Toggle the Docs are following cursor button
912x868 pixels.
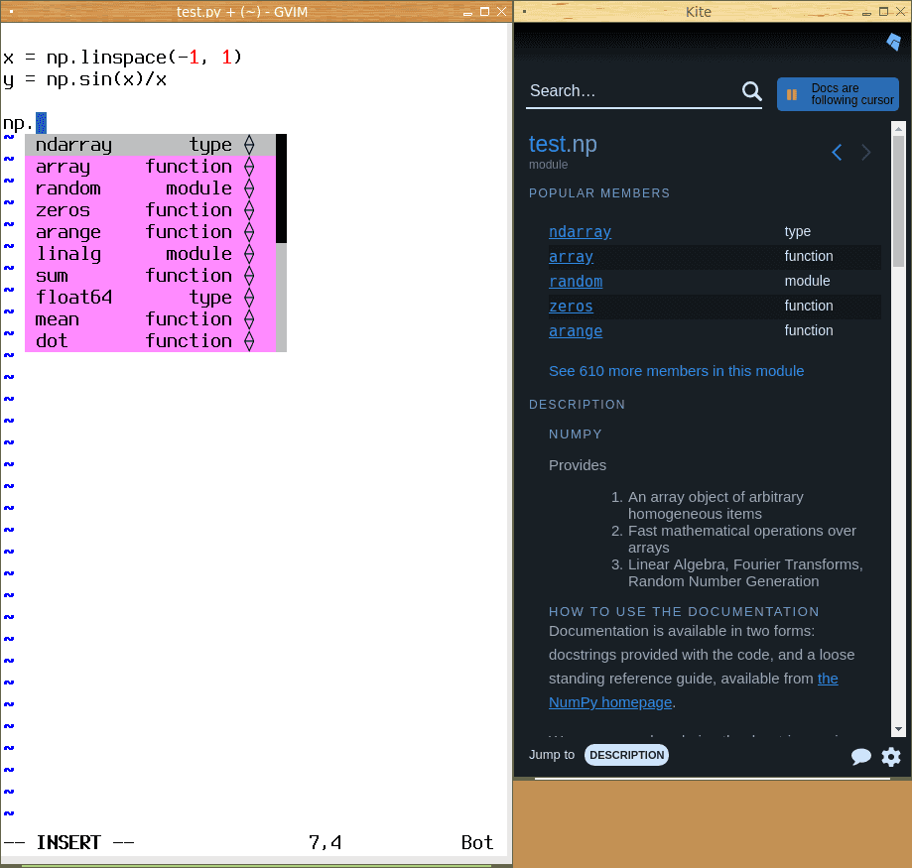point(838,94)
